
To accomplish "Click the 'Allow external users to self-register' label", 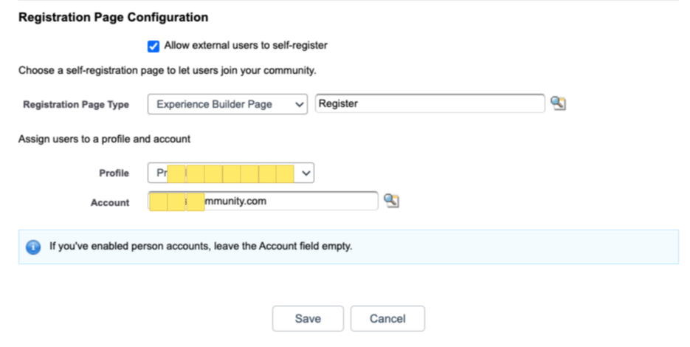I will click(245, 46).
